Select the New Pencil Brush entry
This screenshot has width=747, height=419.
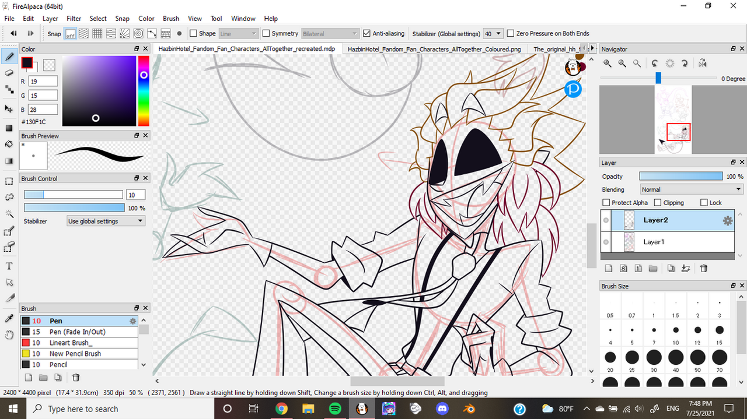[x=79, y=354]
